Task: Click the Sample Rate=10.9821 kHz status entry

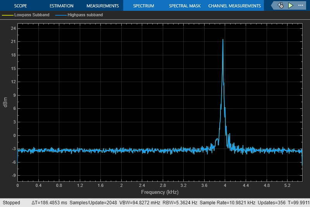Action: [x=227, y=203]
